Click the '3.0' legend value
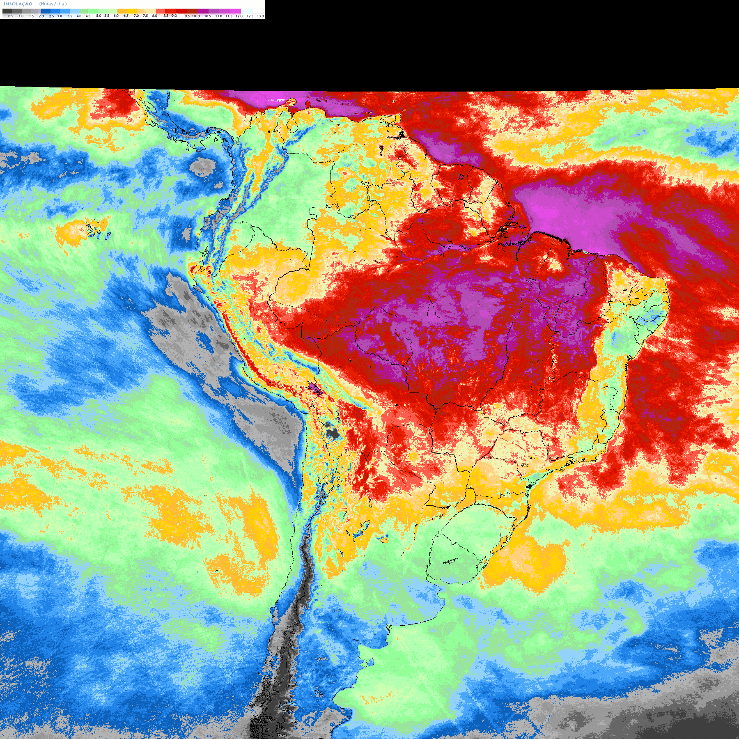 click(x=60, y=16)
